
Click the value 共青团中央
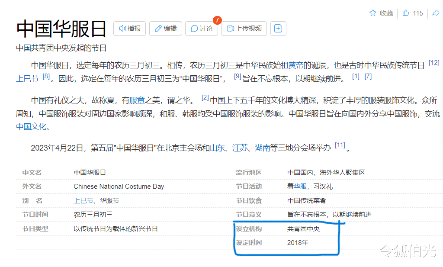coord(303,229)
